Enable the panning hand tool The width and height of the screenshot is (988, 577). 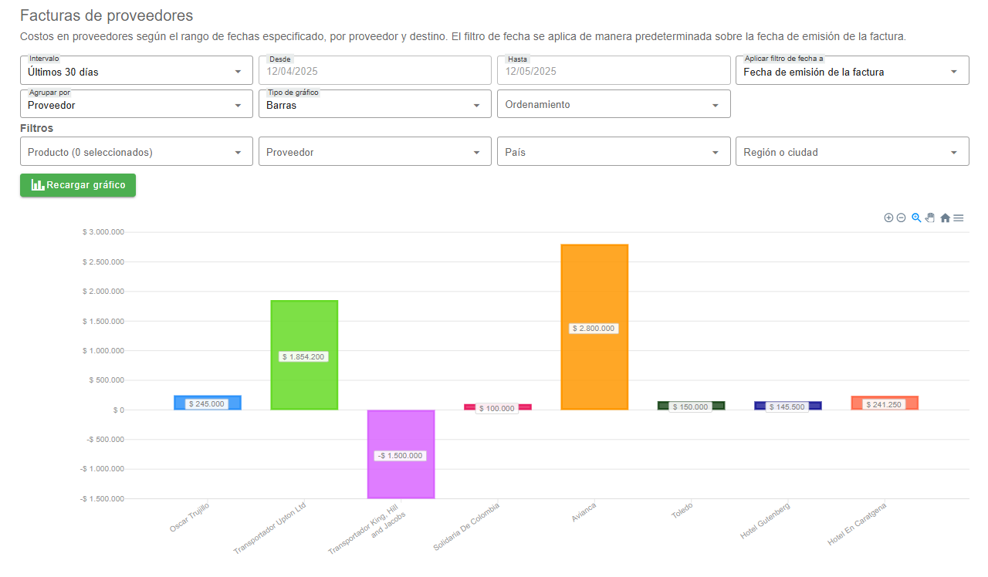pyautogui.click(x=930, y=218)
